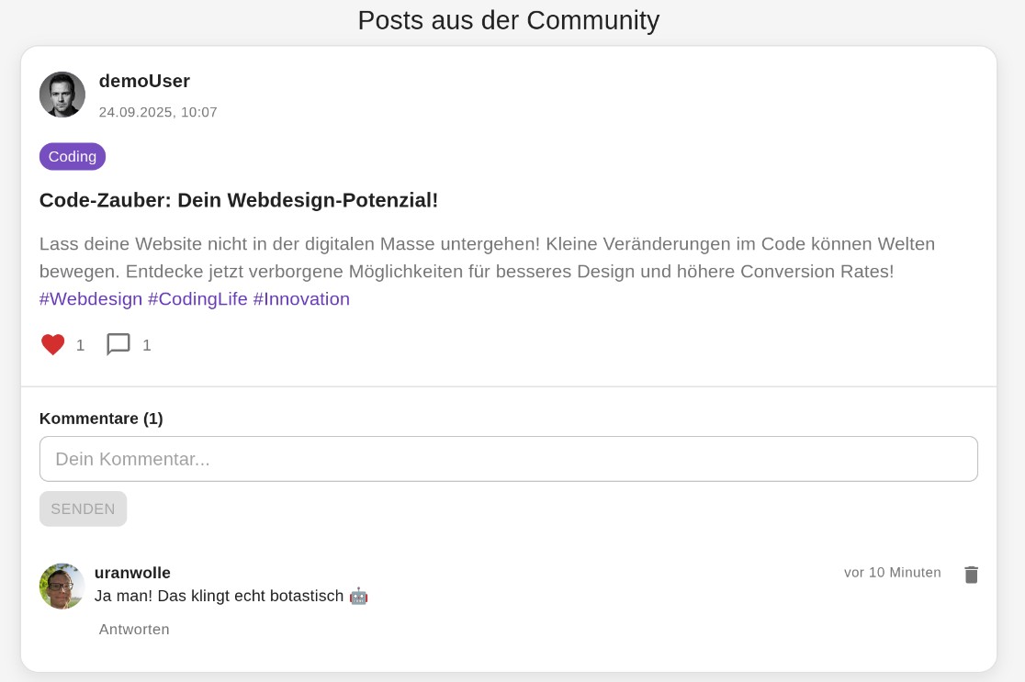Screen dimensions: 1025x682
Task: Click the demoUser username
Action: point(144,81)
